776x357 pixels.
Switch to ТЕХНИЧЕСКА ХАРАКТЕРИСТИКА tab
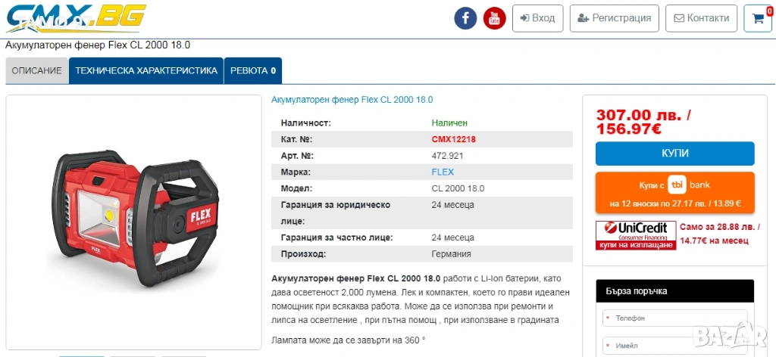(x=146, y=70)
